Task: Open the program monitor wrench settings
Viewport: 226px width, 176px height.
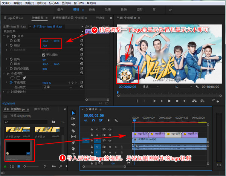Action: point(197,87)
